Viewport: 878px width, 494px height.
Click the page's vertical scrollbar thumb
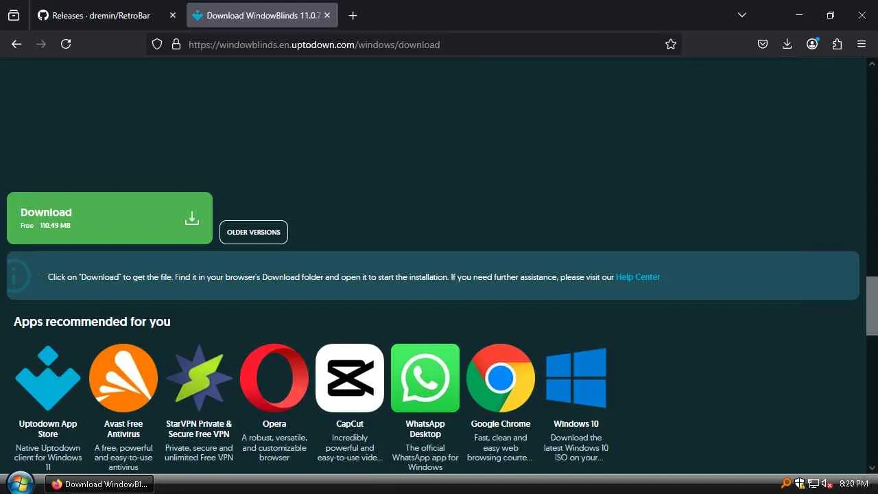click(872, 305)
